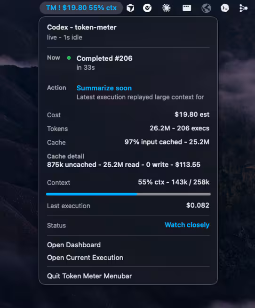
Task: Click the Cache detail breakdown line
Action: point(124,165)
